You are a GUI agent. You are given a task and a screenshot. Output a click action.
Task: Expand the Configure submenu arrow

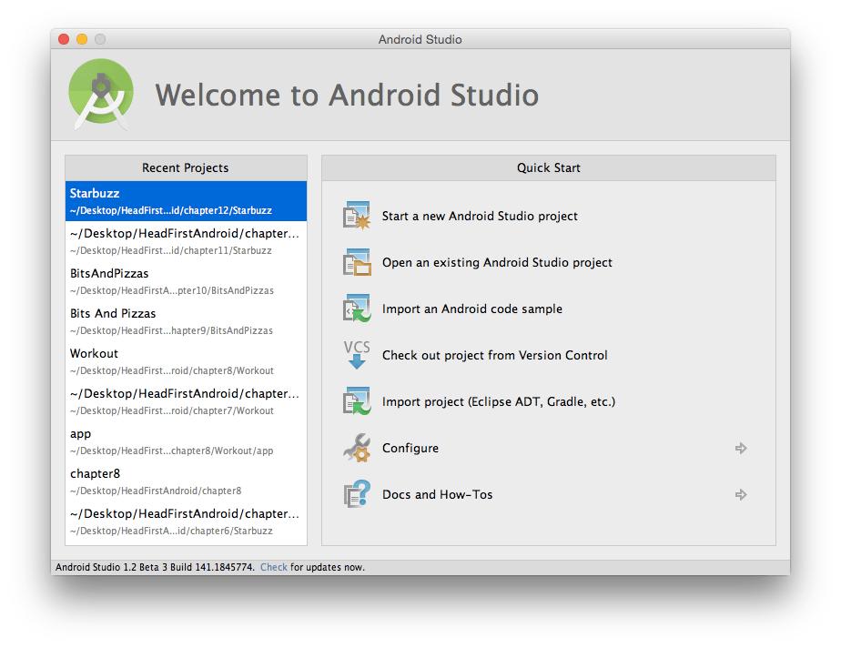pos(741,448)
